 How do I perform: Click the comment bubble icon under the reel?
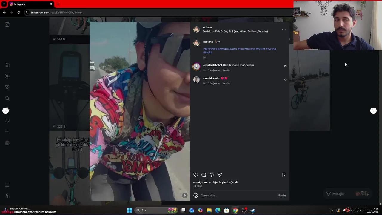coord(204,175)
